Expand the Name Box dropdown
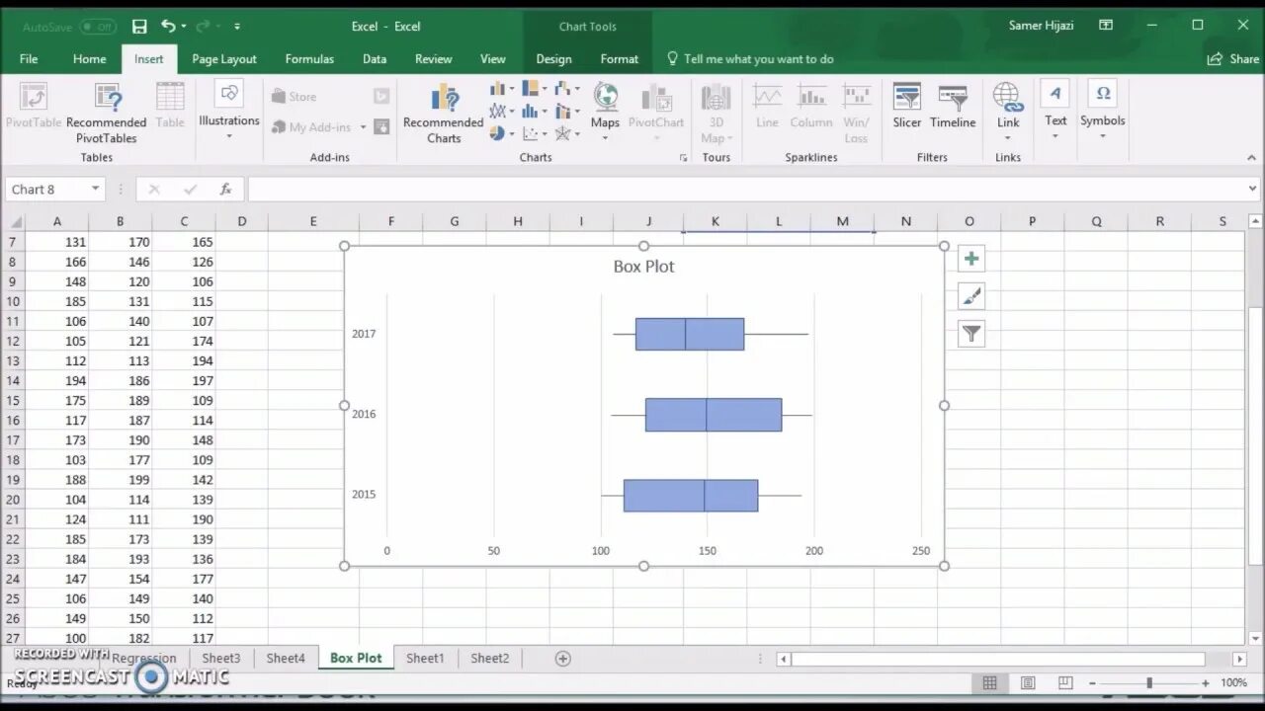The image size is (1265, 711). (x=95, y=189)
